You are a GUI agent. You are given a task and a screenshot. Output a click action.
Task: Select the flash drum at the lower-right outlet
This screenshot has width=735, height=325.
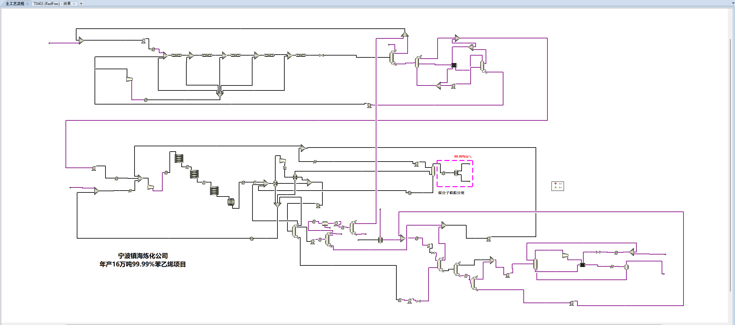(626, 267)
